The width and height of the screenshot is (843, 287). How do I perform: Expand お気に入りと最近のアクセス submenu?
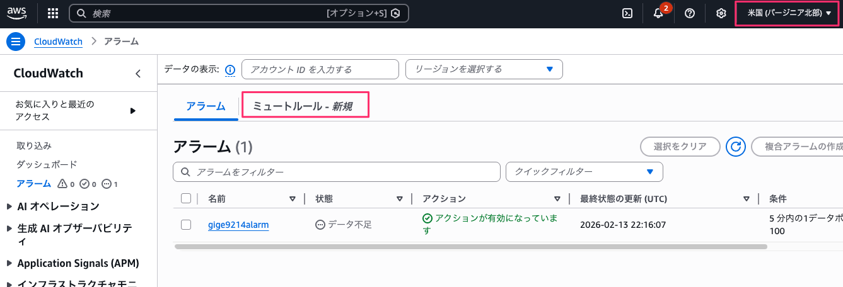133,111
